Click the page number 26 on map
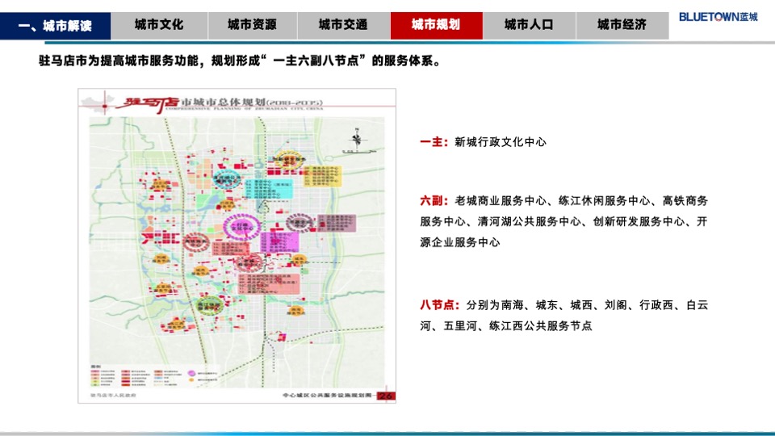The image size is (775, 436). [385, 395]
